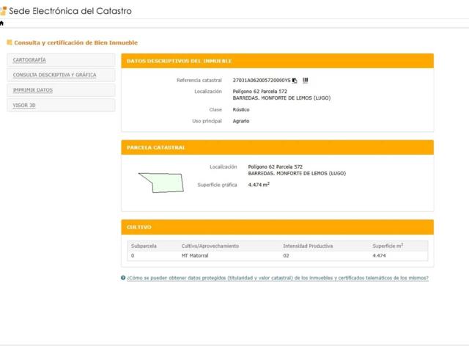Click the help question mark icon
This screenshot has height=352, width=469.
(123, 278)
